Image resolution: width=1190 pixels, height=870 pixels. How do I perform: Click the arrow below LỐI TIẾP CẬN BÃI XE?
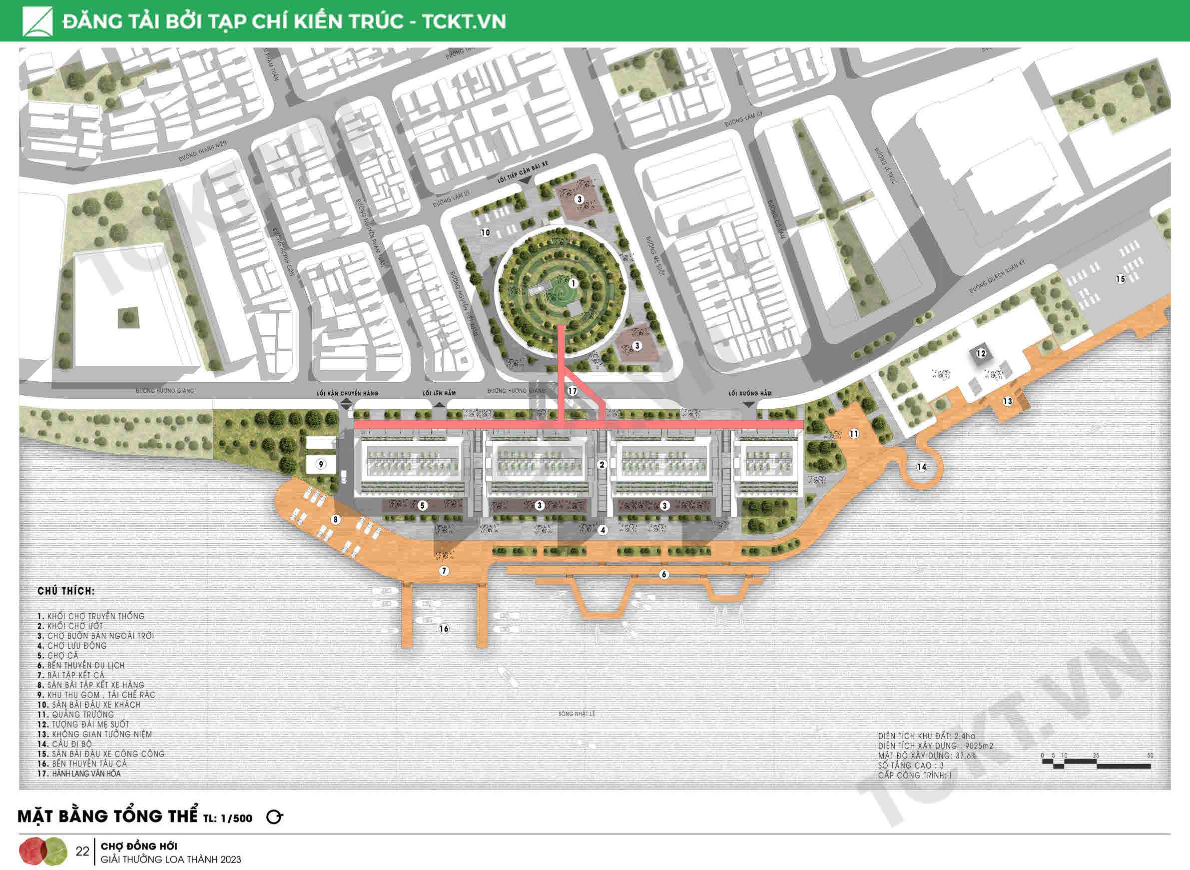(x=525, y=180)
